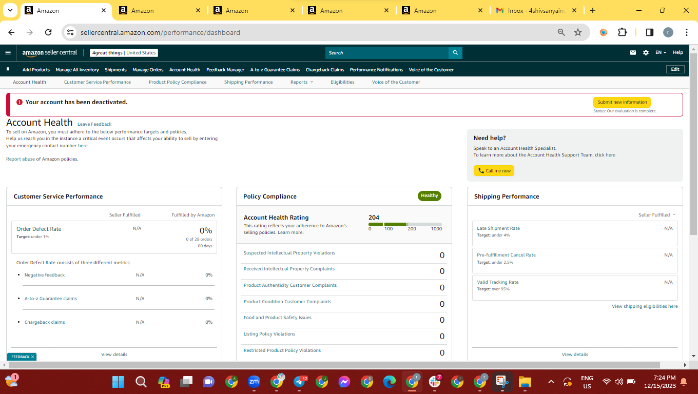698x394 pixels.
Task: Open a new browser tab
Action: point(593,10)
